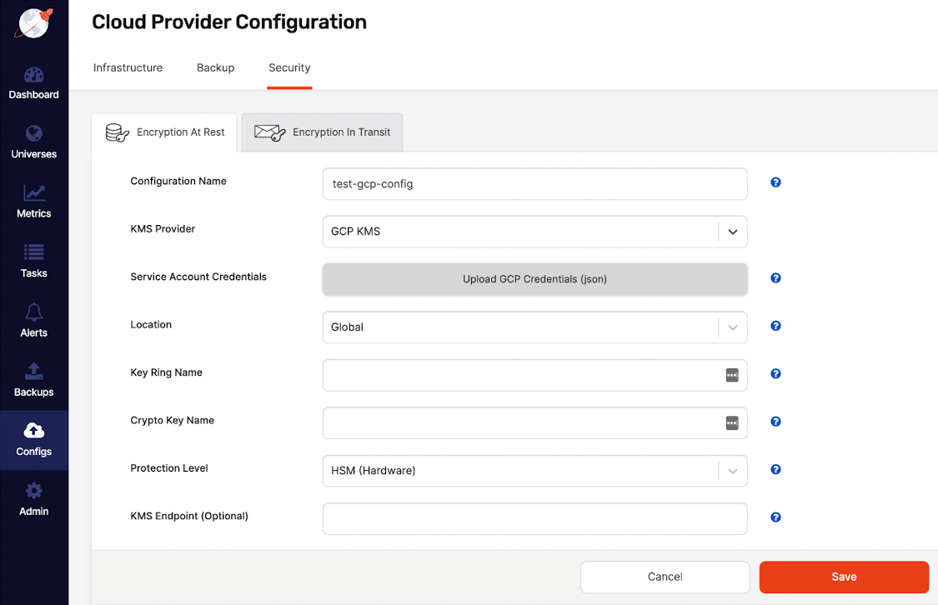This screenshot has width=938, height=605.
Task: Show help for Configuration Name field
Action: click(x=775, y=182)
